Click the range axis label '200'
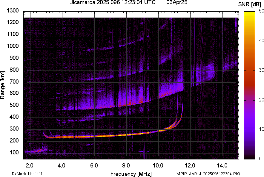The height and width of the screenshot is (177, 264). coord(14,140)
